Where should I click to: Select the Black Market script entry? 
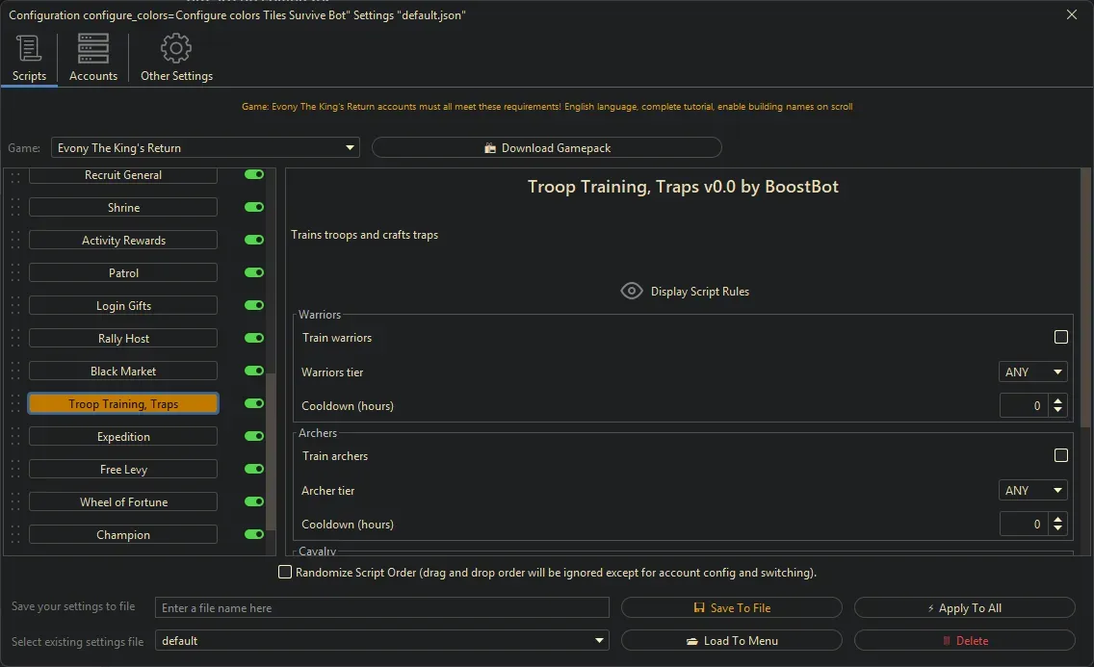(122, 370)
